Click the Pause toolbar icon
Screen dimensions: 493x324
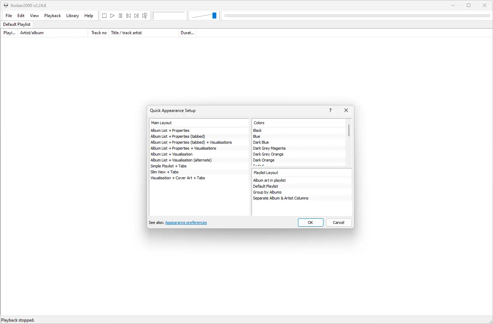coord(120,16)
